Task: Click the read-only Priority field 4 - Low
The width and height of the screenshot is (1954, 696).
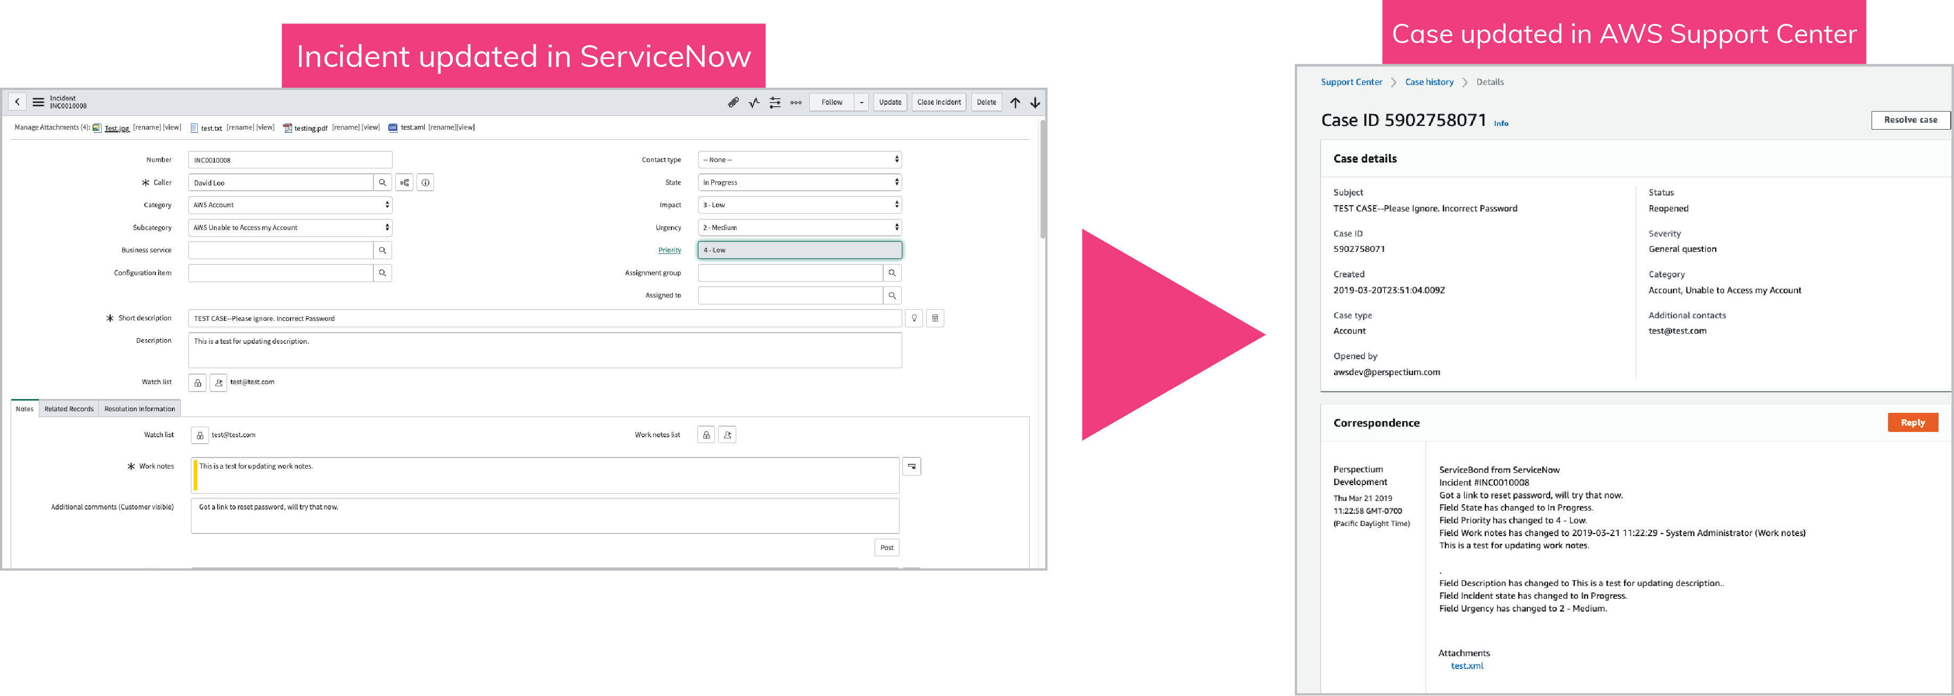Action: [x=800, y=250]
